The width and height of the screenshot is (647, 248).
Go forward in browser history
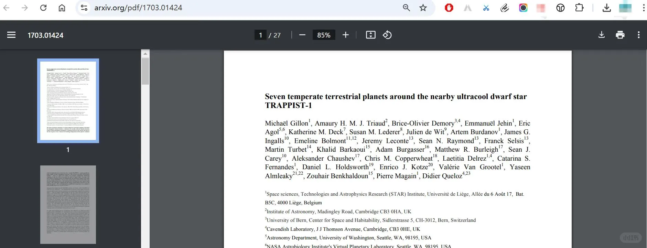(x=25, y=8)
